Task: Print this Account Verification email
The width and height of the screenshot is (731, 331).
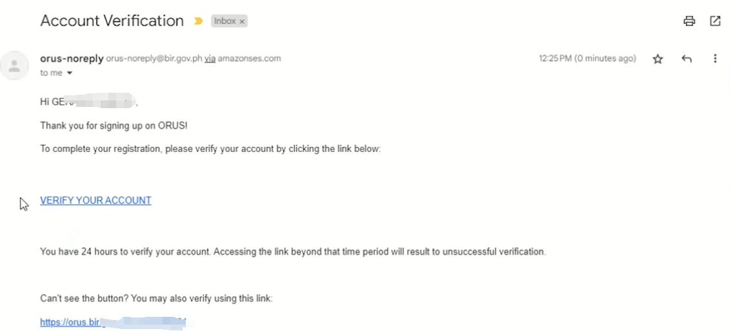Action: pos(689,21)
